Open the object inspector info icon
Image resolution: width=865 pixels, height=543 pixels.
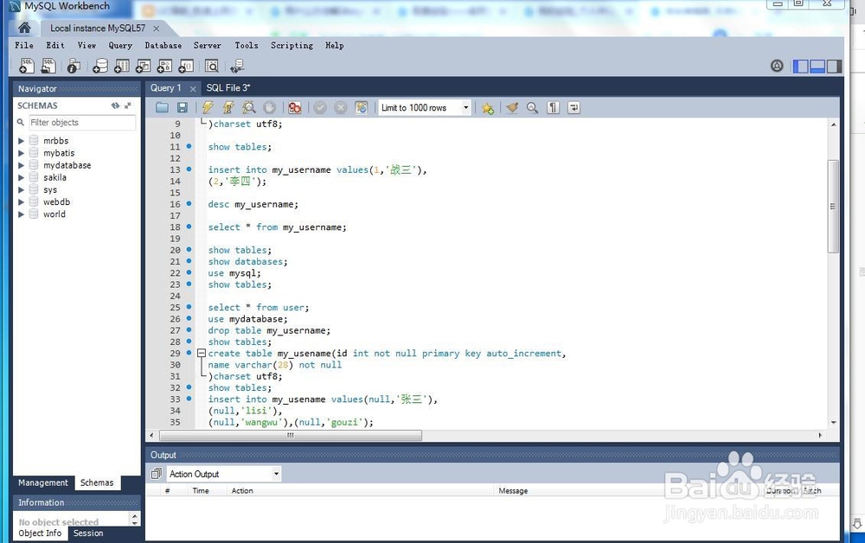point(74,67)
